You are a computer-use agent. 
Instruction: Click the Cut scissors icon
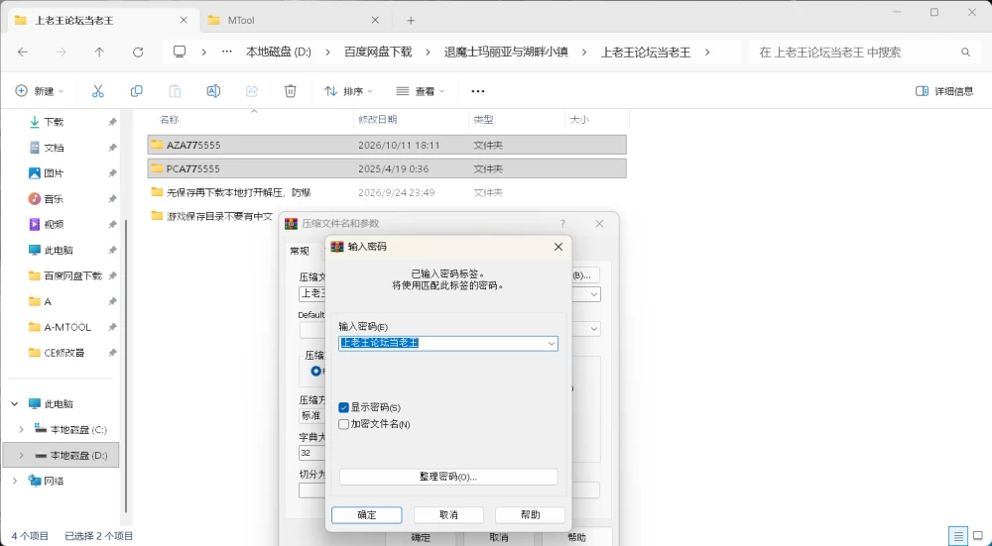pyautogui.click(x=97, y=91)
